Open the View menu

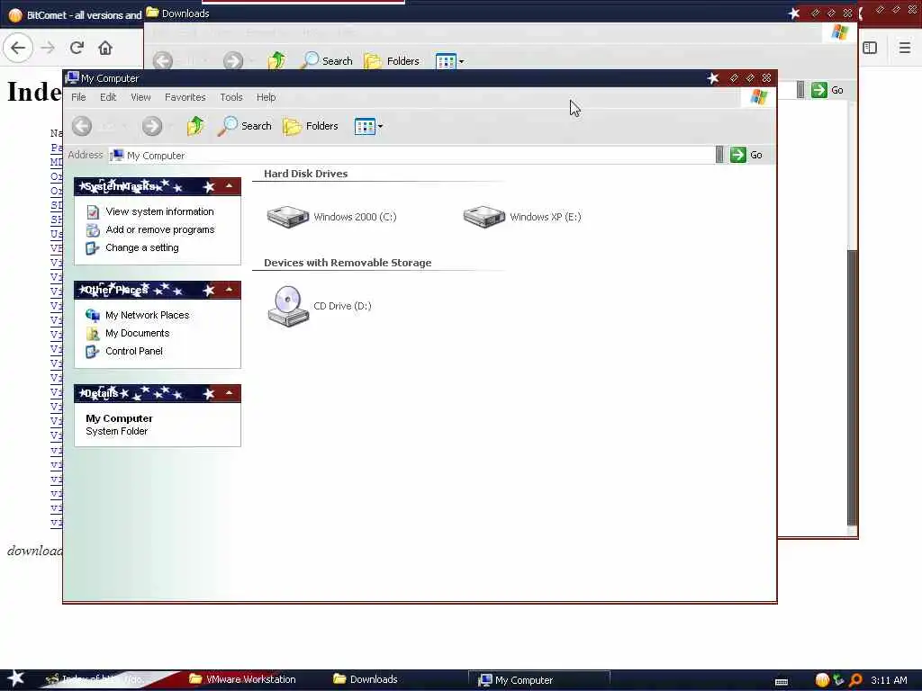click(140, 97)
